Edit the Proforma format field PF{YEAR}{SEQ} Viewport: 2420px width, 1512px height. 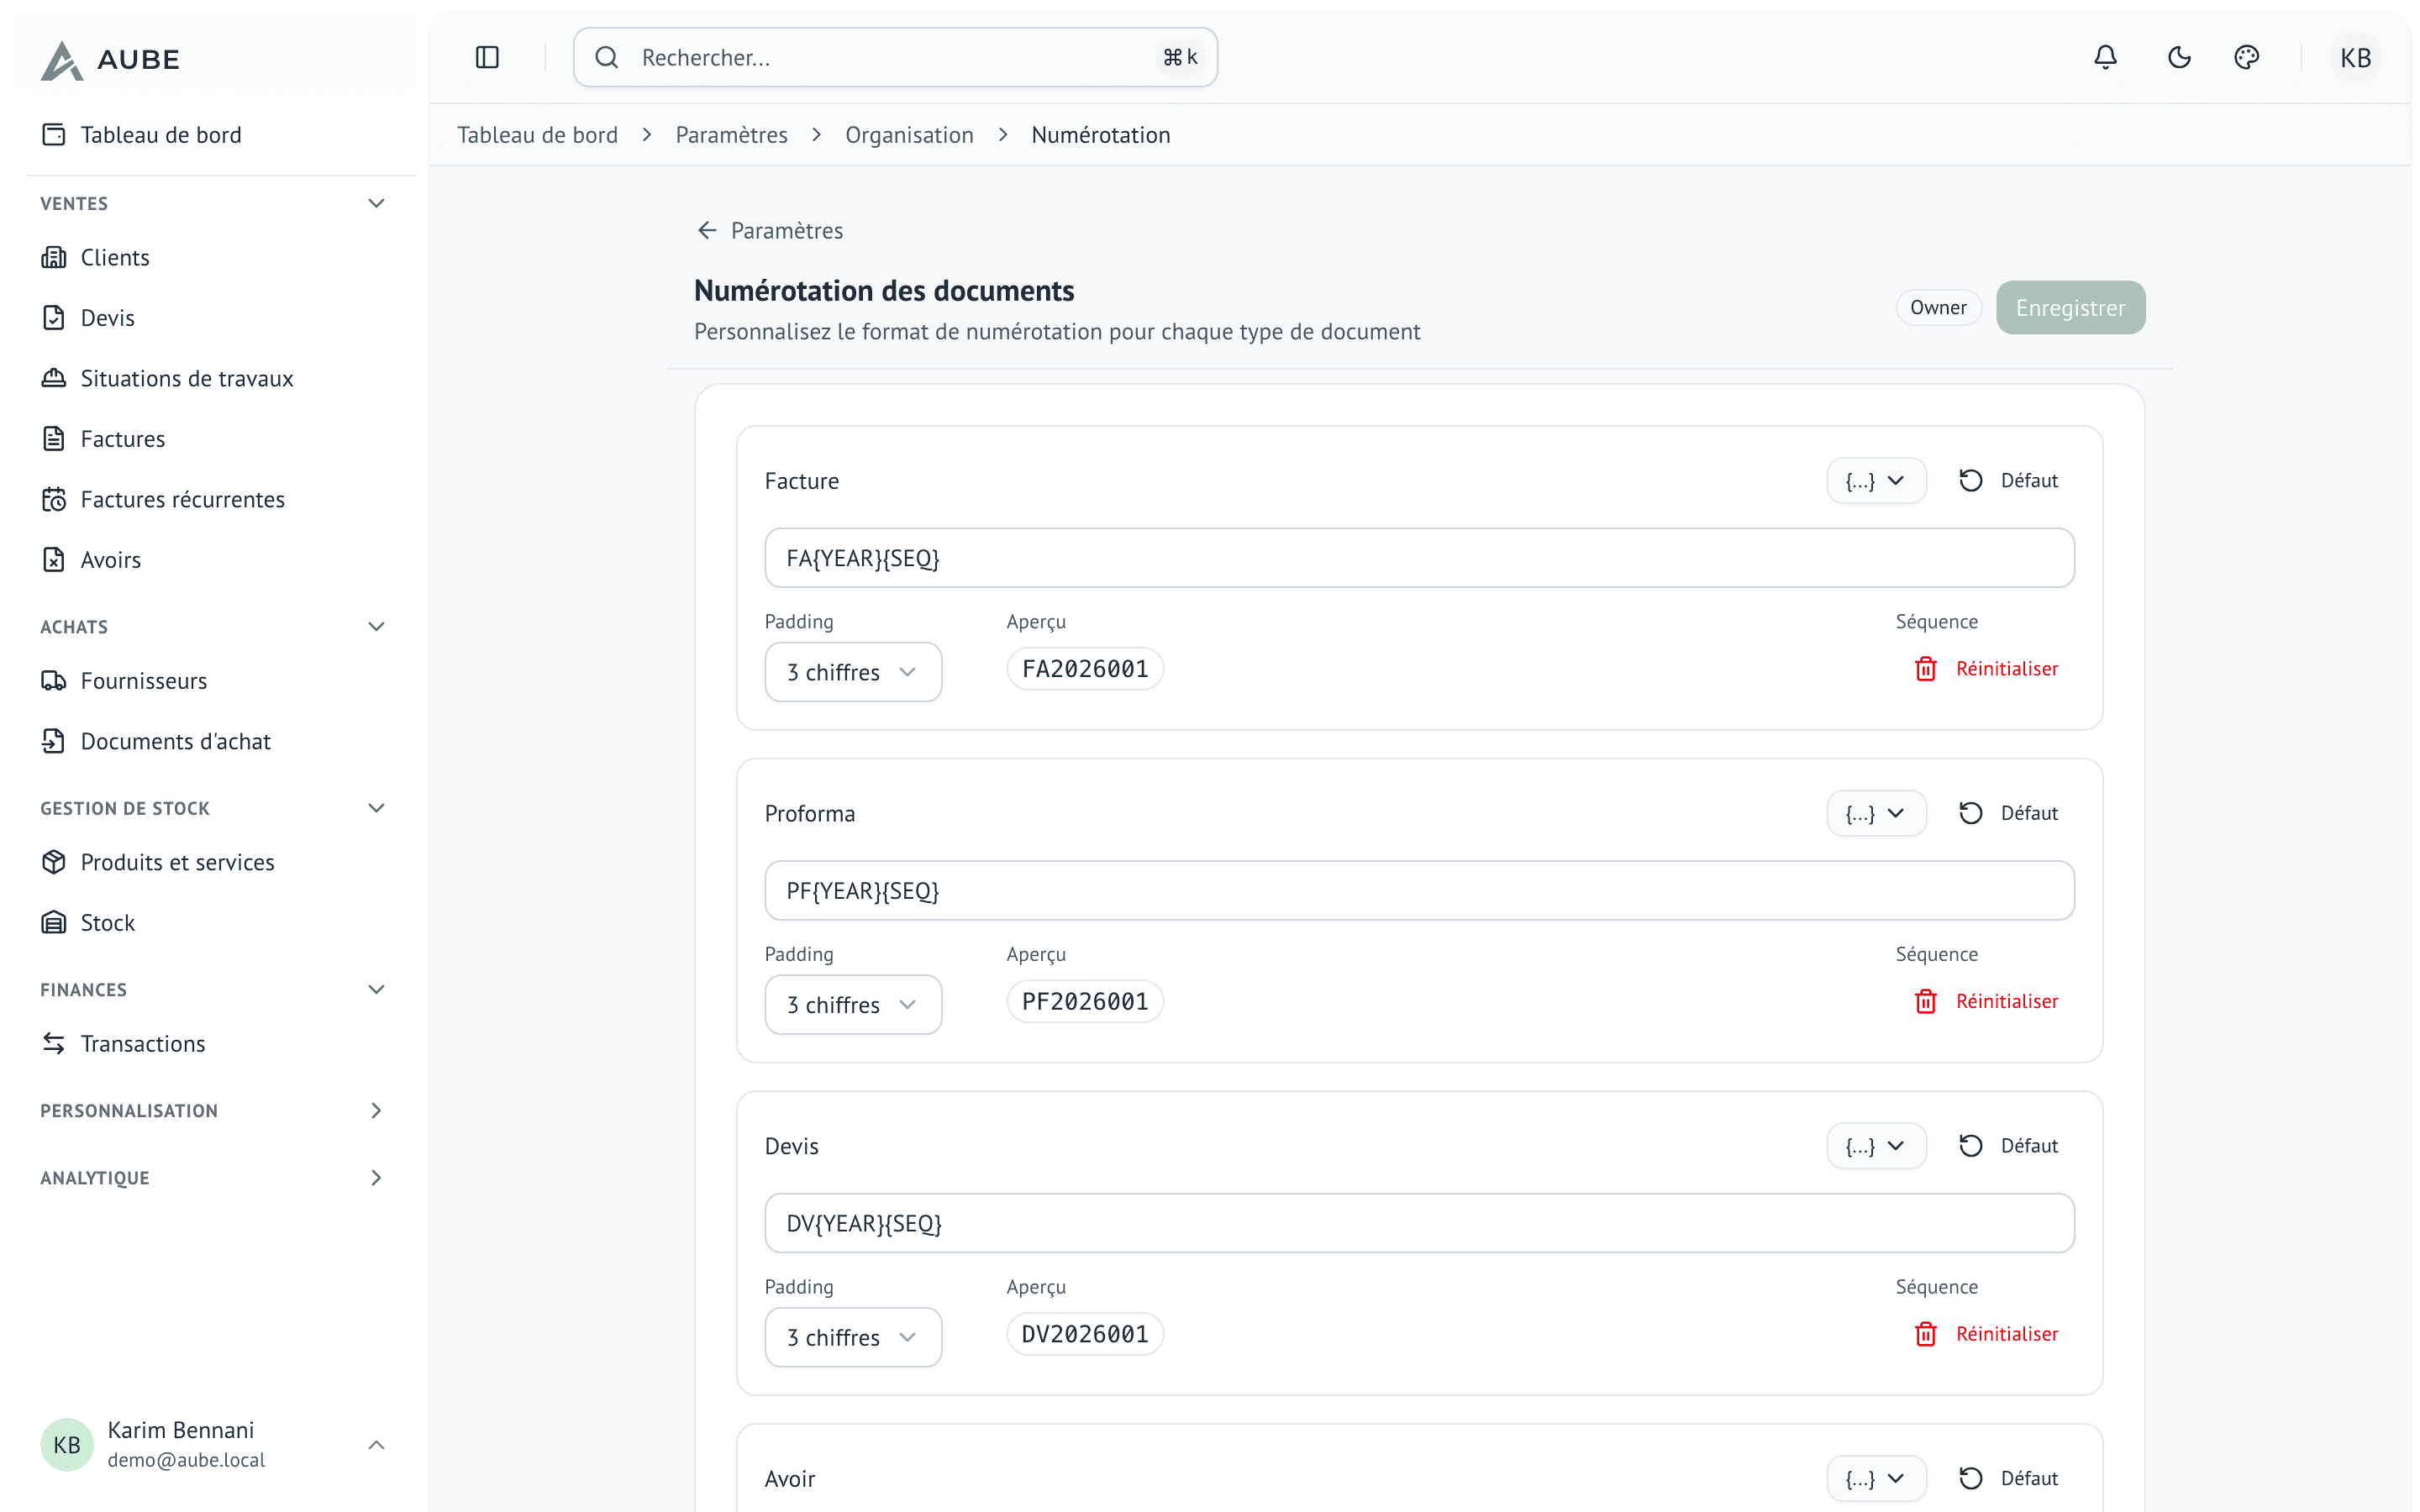(1419, 891)
